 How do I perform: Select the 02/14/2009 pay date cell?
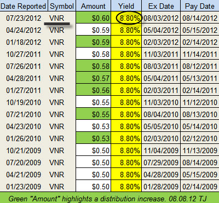200,186
